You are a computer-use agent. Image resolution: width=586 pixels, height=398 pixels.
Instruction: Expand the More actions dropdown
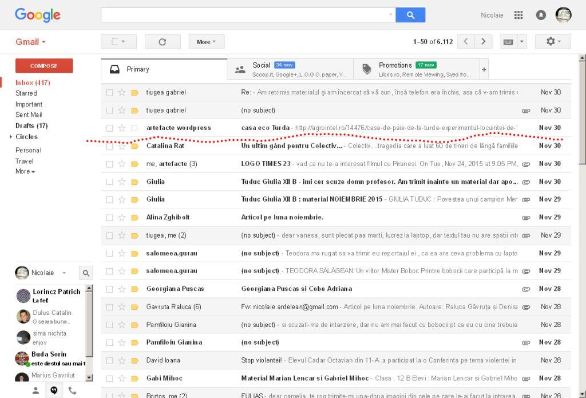tap(206, 42)
